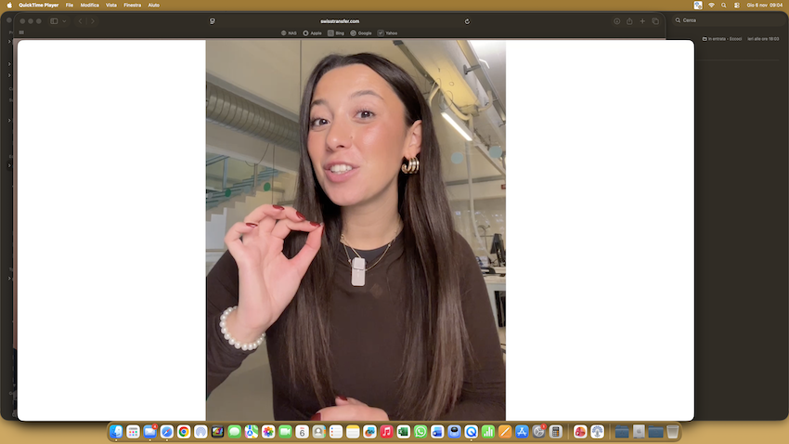Click the Safari reload page icon

click(467, 20)
